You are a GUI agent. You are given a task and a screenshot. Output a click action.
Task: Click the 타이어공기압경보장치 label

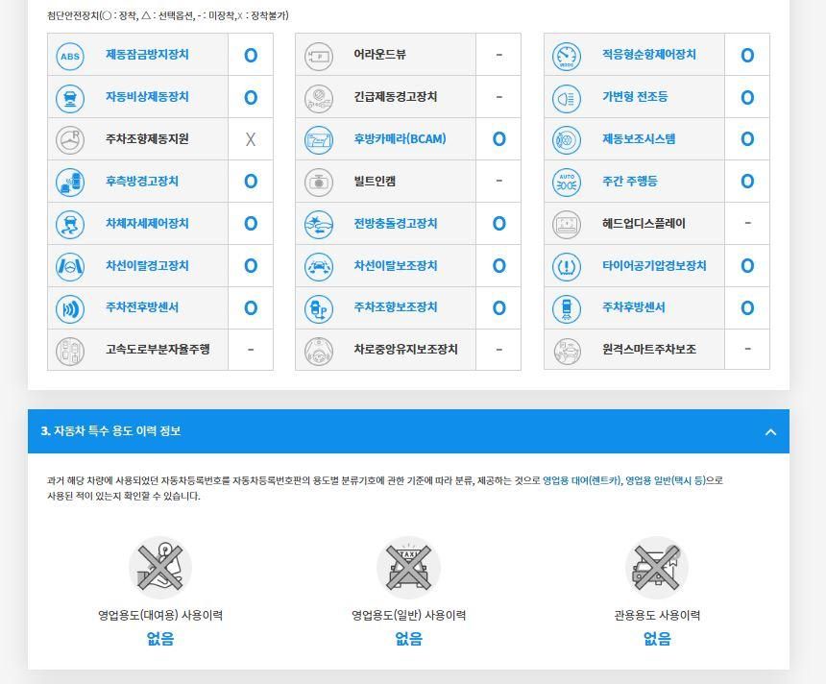click(654, 265)
